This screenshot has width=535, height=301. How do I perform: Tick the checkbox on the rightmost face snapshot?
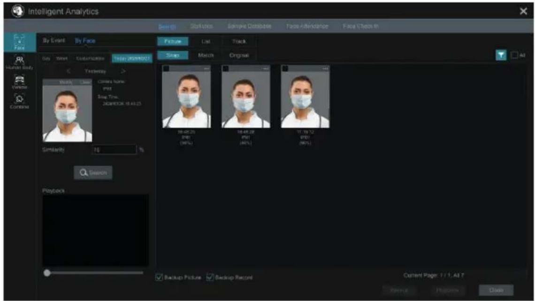pos(285,68)
